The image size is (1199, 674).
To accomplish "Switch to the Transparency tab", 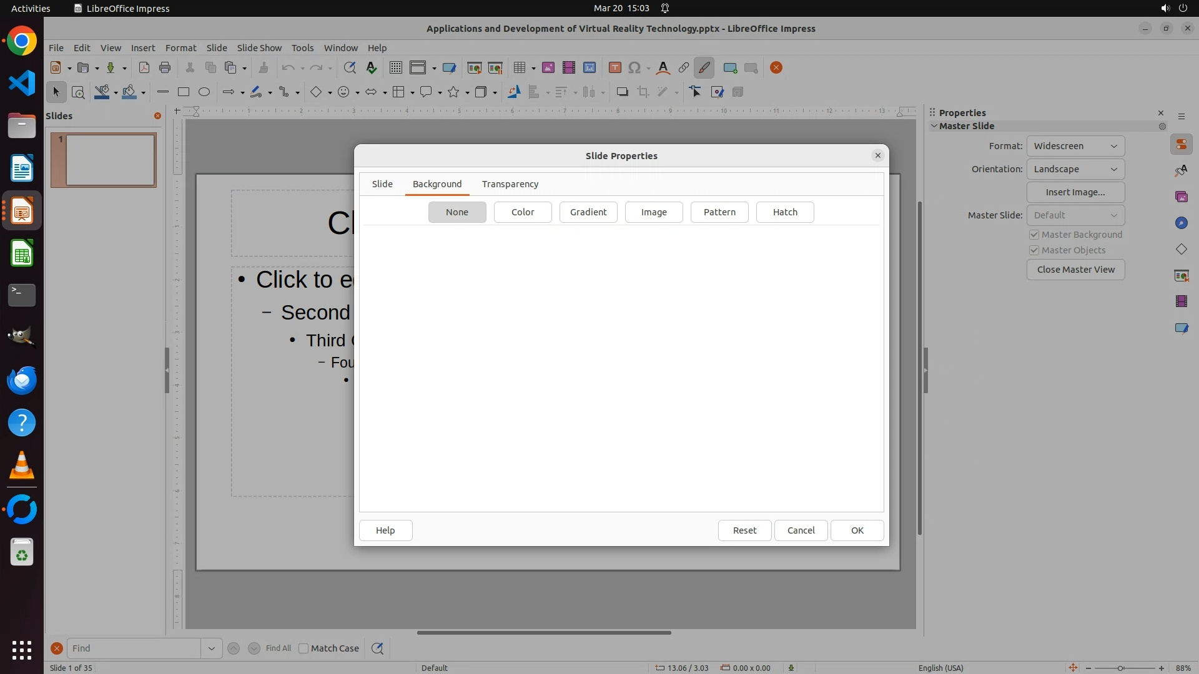I will pyautogui.click(x=510, y=184).
